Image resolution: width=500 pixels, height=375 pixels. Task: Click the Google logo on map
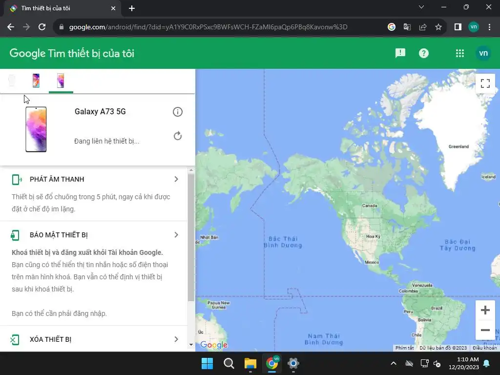coord(214,345)
